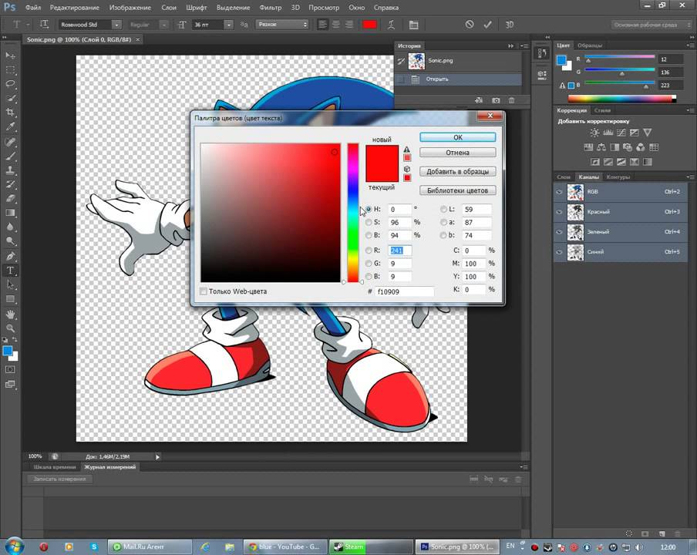Select the History Brush tool
Viewport: 697px width, 555px height.
[10, 184]
